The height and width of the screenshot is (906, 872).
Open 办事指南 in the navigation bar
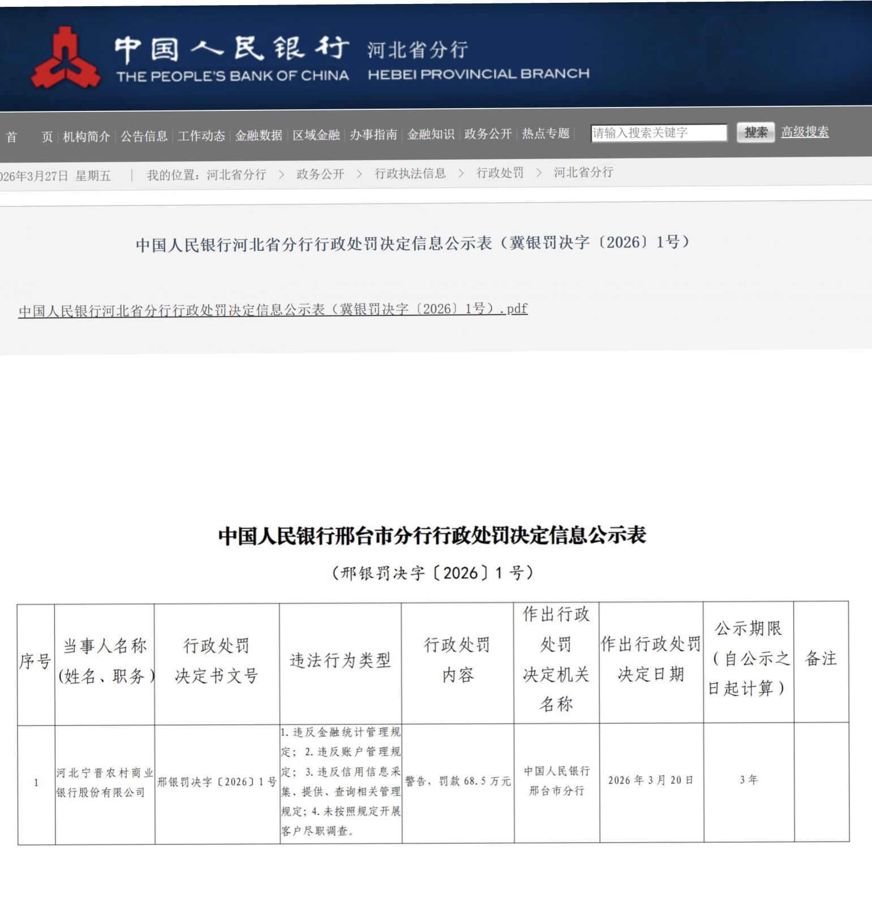point(373,134)
